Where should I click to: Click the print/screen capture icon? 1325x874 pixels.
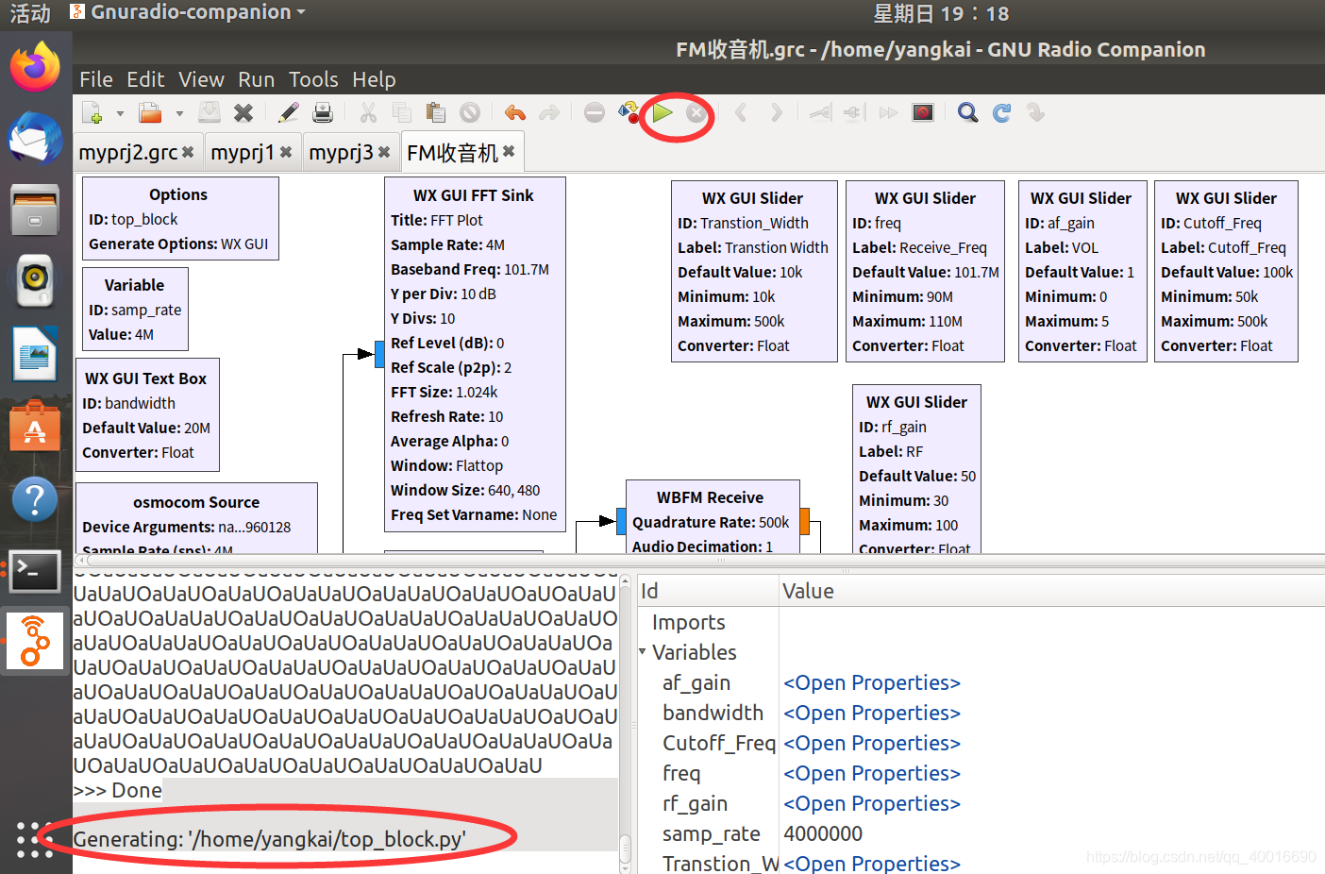[323, 113]
